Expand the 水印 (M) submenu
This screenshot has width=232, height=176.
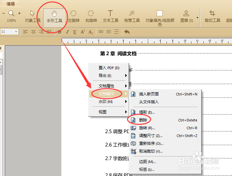pyautogui.click(x=109, y=102)
